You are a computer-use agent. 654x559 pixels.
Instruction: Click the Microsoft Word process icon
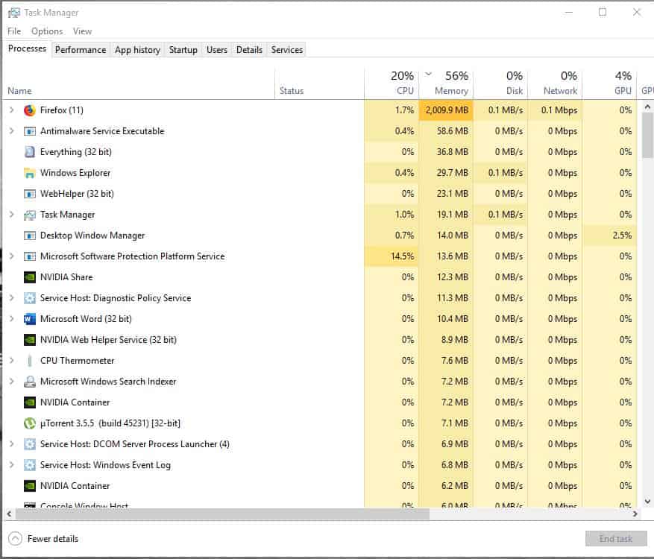(x=30, y=319)
